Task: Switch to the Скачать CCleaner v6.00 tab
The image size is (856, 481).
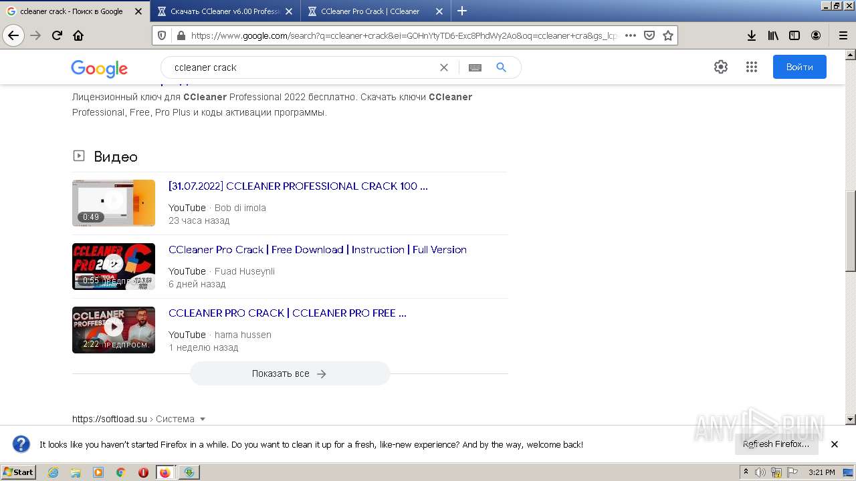Action: pyautogui.click(x=224, y=11)
